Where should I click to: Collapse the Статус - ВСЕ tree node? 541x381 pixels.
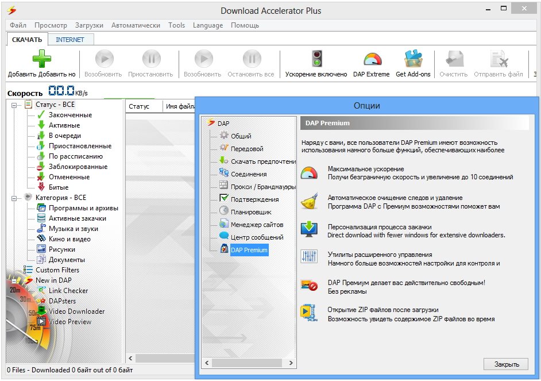14,105
